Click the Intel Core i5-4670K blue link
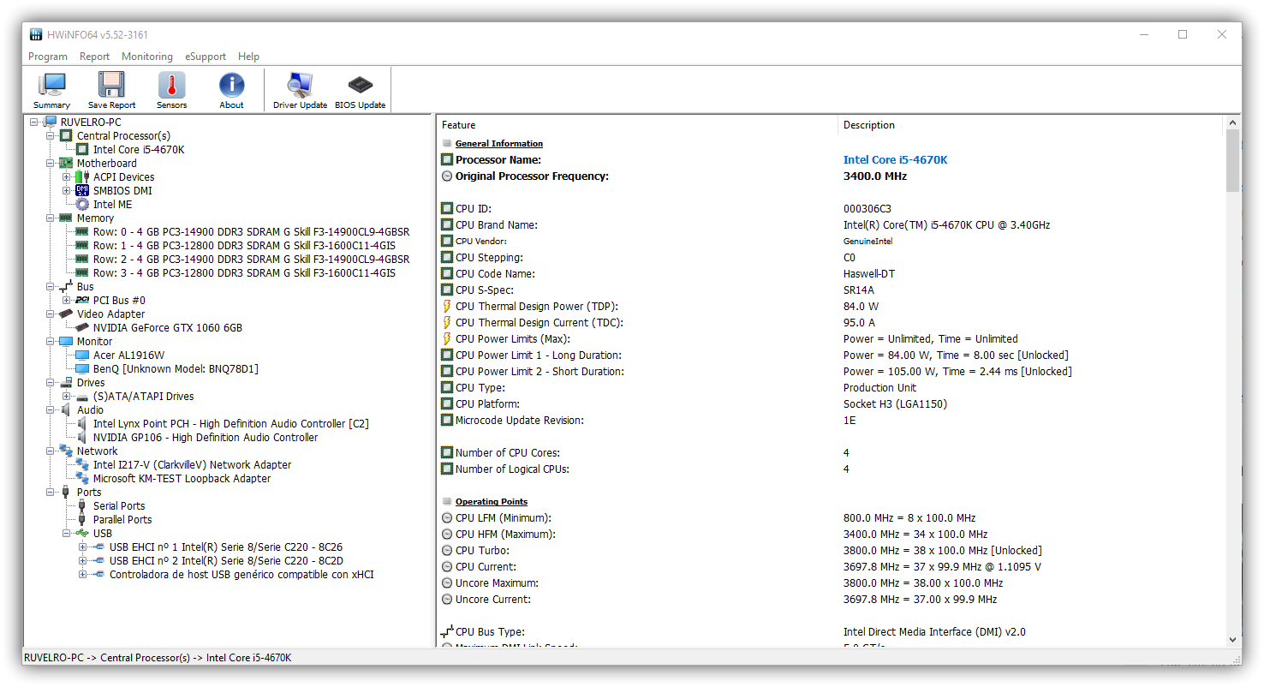1264x687 pixels. [x=895, y=160]
